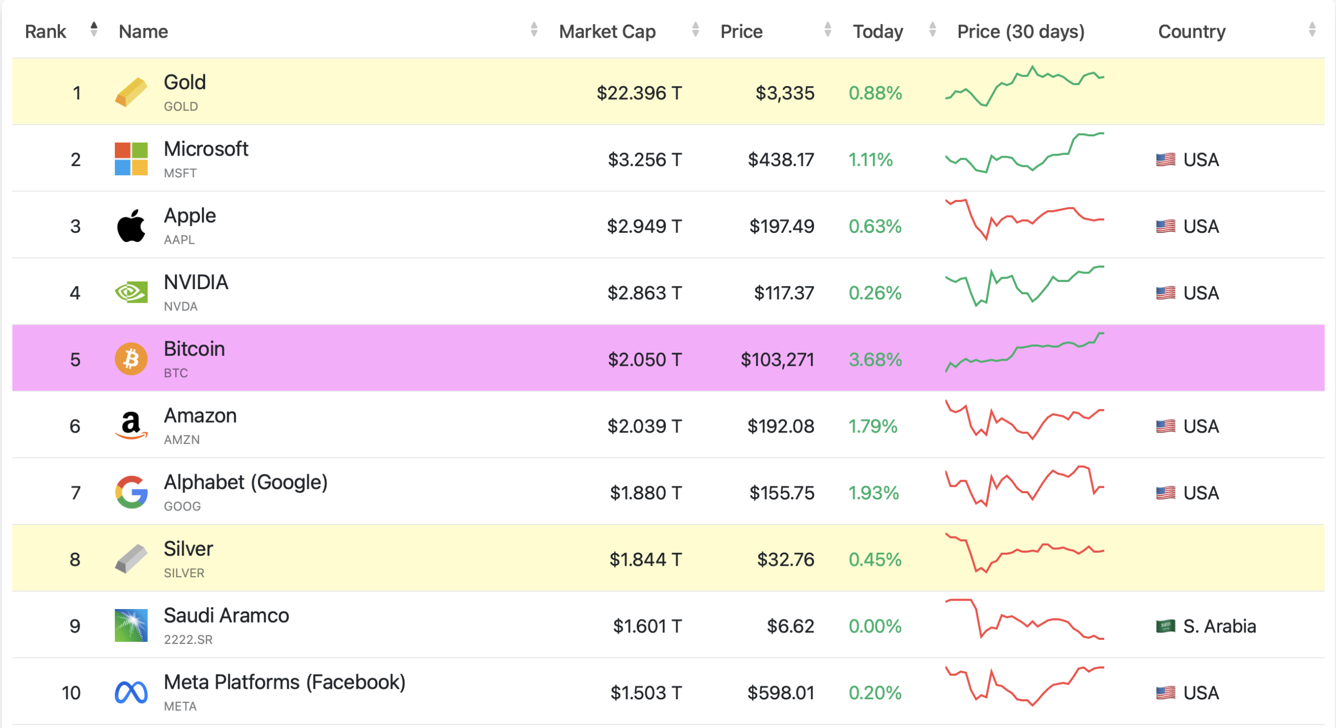The image size is (1336, 728).
Task: Sort table by Today change arrows
Action: [933, 29]
